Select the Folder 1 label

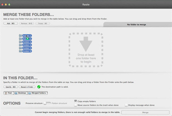click(27, 36)
